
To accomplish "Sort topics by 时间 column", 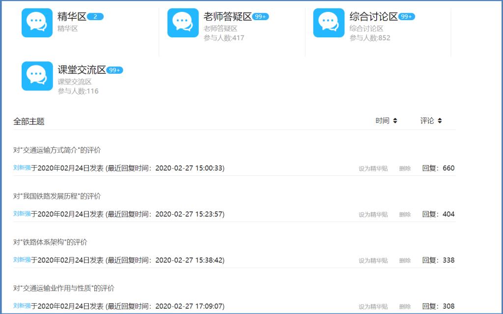I will coord(386,121).
